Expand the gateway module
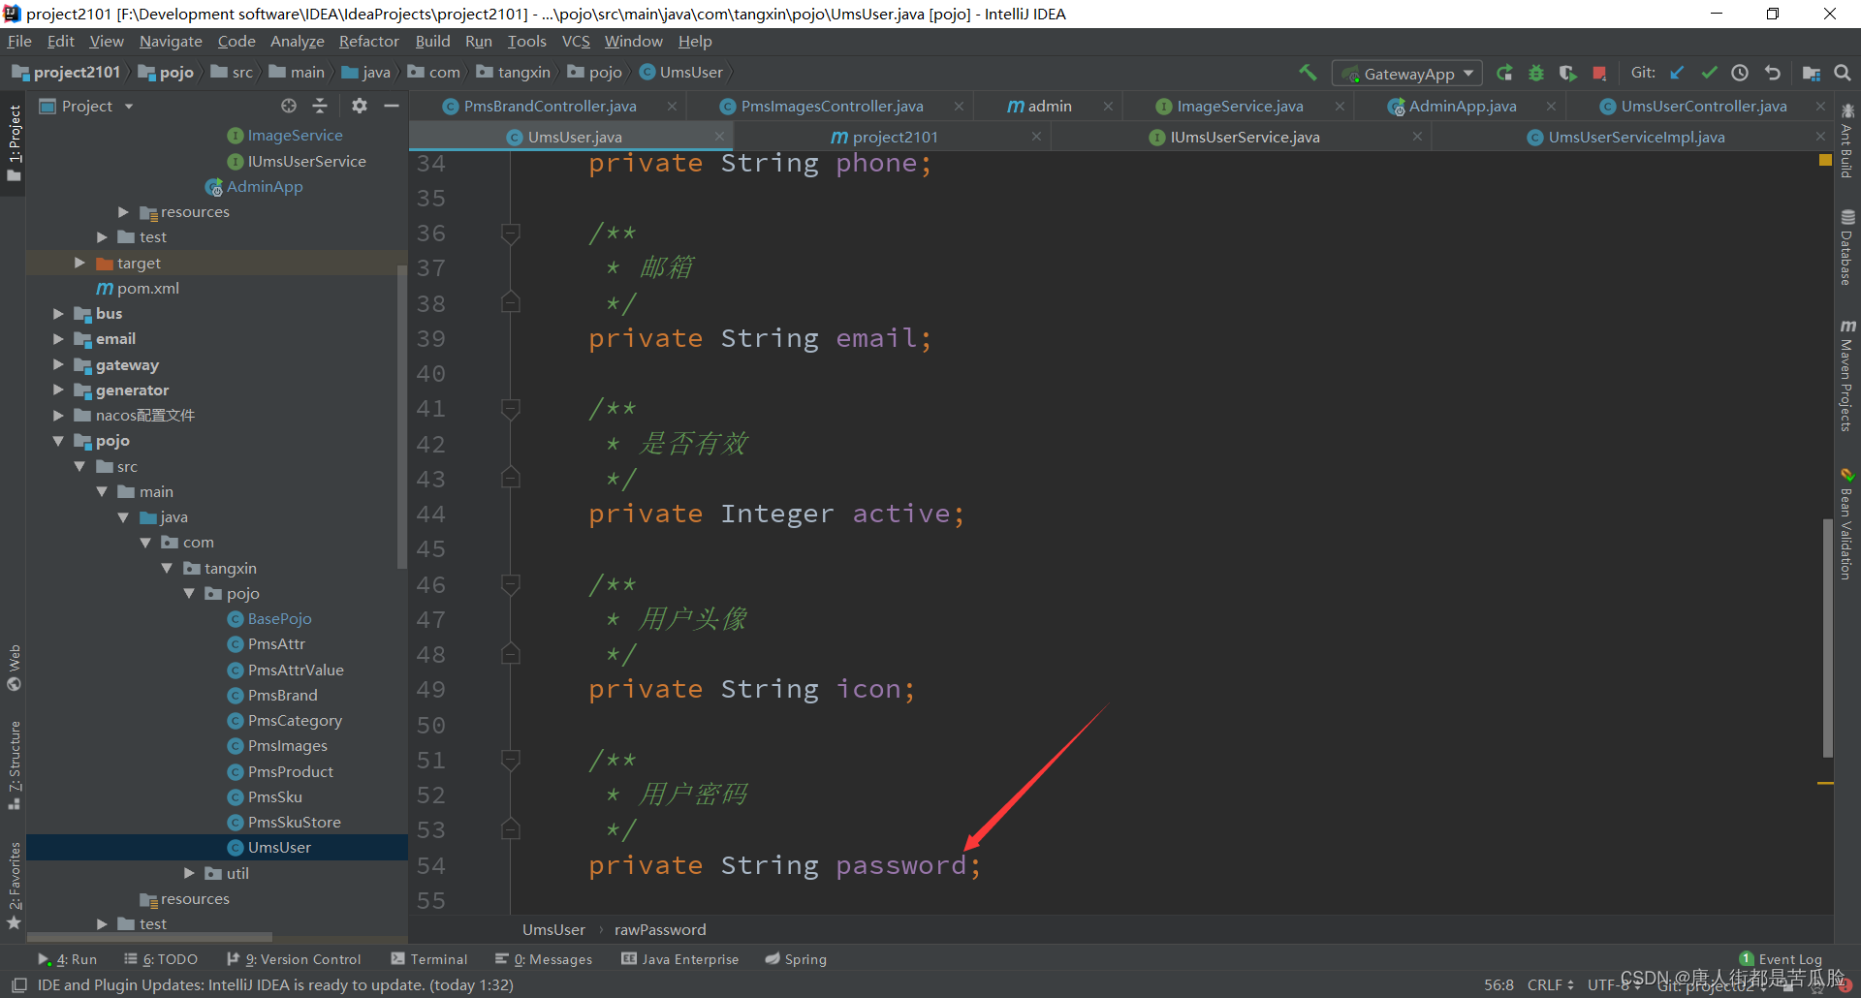 [58, 364]
